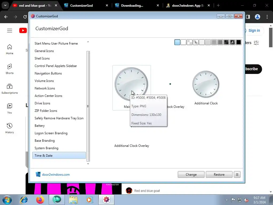Select Network Icons category
This screenshot has width=273, height=205.
(45, 88)
